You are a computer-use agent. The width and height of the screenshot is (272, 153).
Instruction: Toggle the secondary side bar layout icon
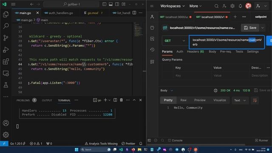[117, 4]
